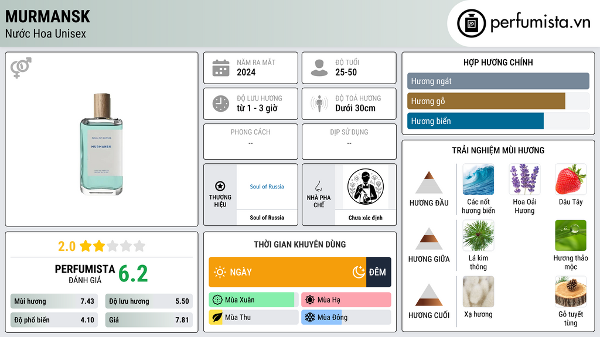Click the calendar icon for Năm ra mắt
Screen dimensions: 600x337
point(221,68)
